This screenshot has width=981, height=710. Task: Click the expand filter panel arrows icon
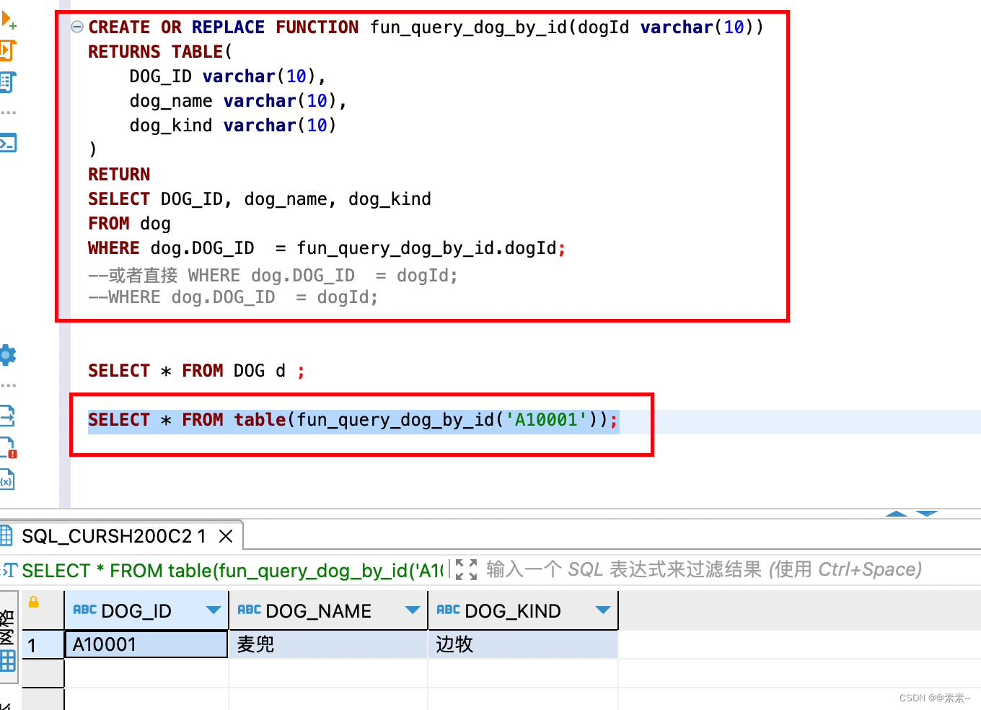467,570
